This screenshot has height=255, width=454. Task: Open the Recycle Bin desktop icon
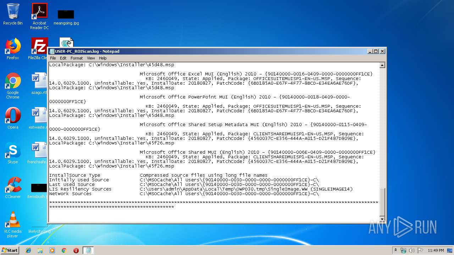point(13,14)
